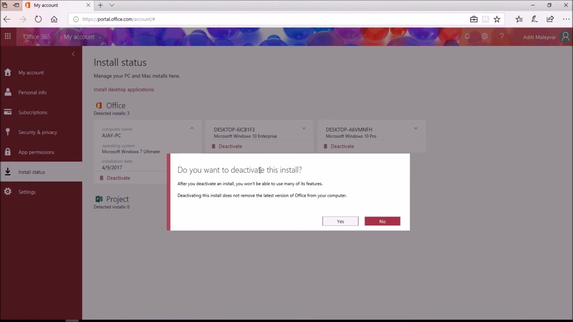This screenshot has height=322, width=573.
Task: Click the Personal info person icon
Action: [8, 92]
